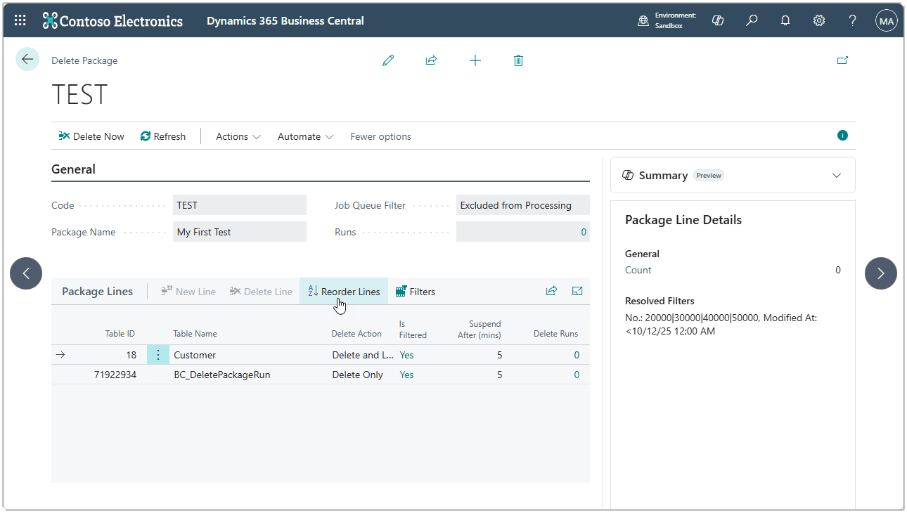The image size is (907, 513).
Task: Open row options for Customer line
Action: (x=158, y=355)
